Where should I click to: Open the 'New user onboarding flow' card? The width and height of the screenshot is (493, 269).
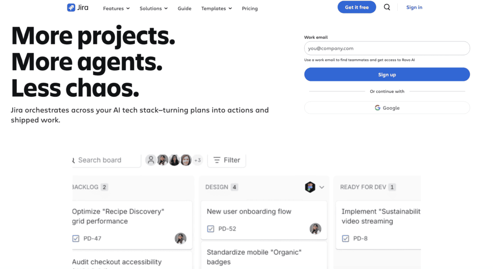[264, 220]
